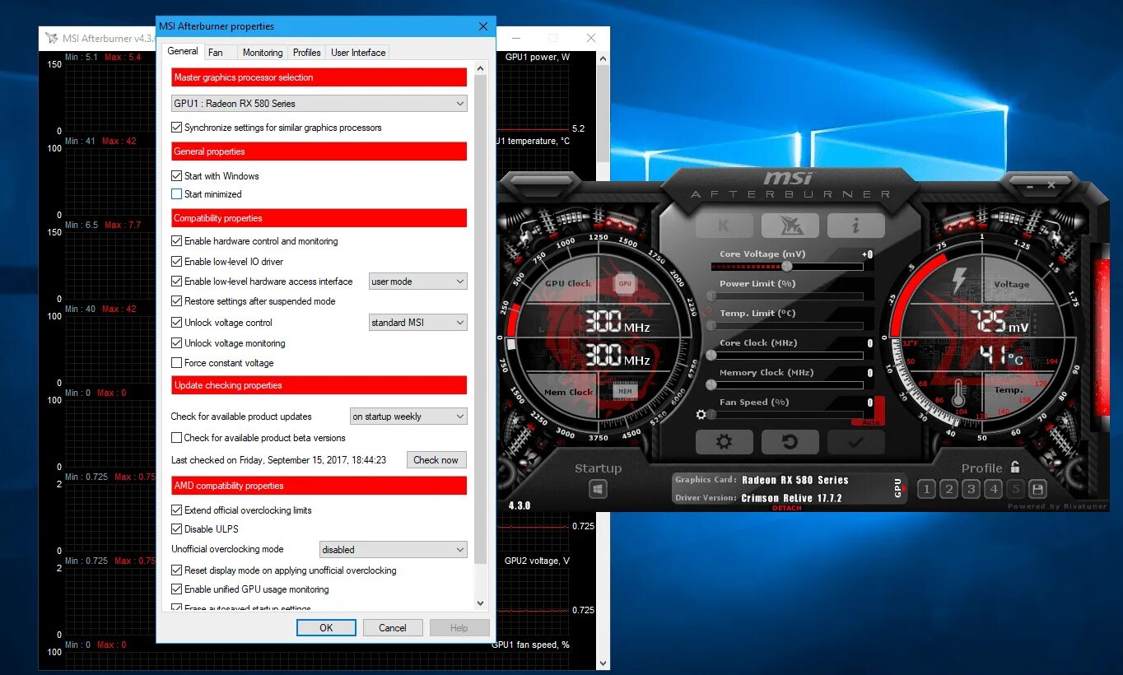Click the fighter jet OC Scanner icon
Image resolution: width=1123 pixels, height=675 pixels.
point(790,225)
